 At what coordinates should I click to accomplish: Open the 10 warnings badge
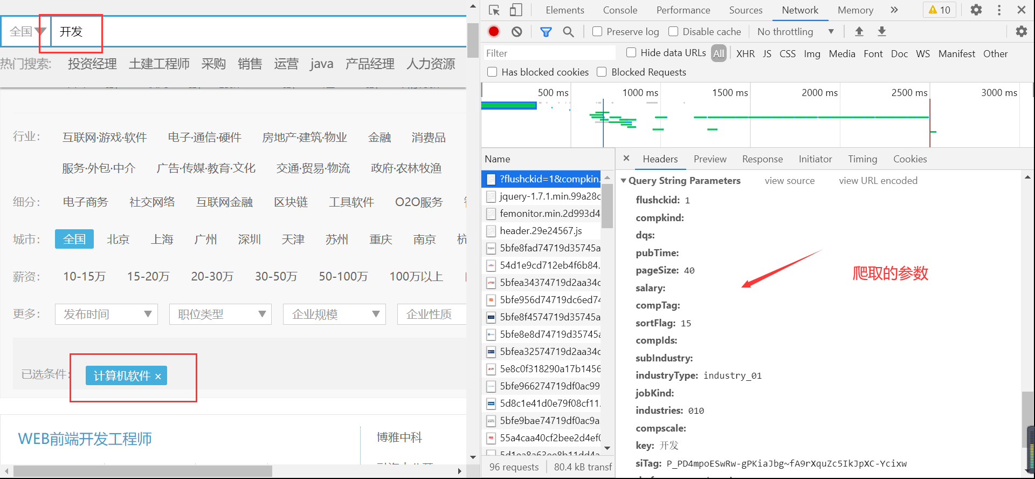[940, 10]
